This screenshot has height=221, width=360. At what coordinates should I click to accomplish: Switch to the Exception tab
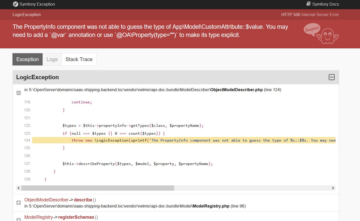click(28, 59)
